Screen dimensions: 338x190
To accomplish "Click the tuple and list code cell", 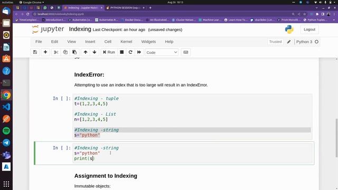I will pyautogui.click(x=192, y=117).
